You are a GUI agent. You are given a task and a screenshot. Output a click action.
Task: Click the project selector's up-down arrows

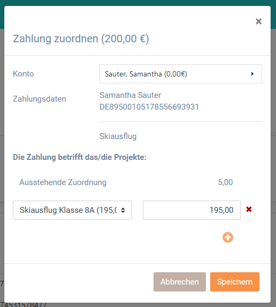pyautogui.click(x=123, y=210)
